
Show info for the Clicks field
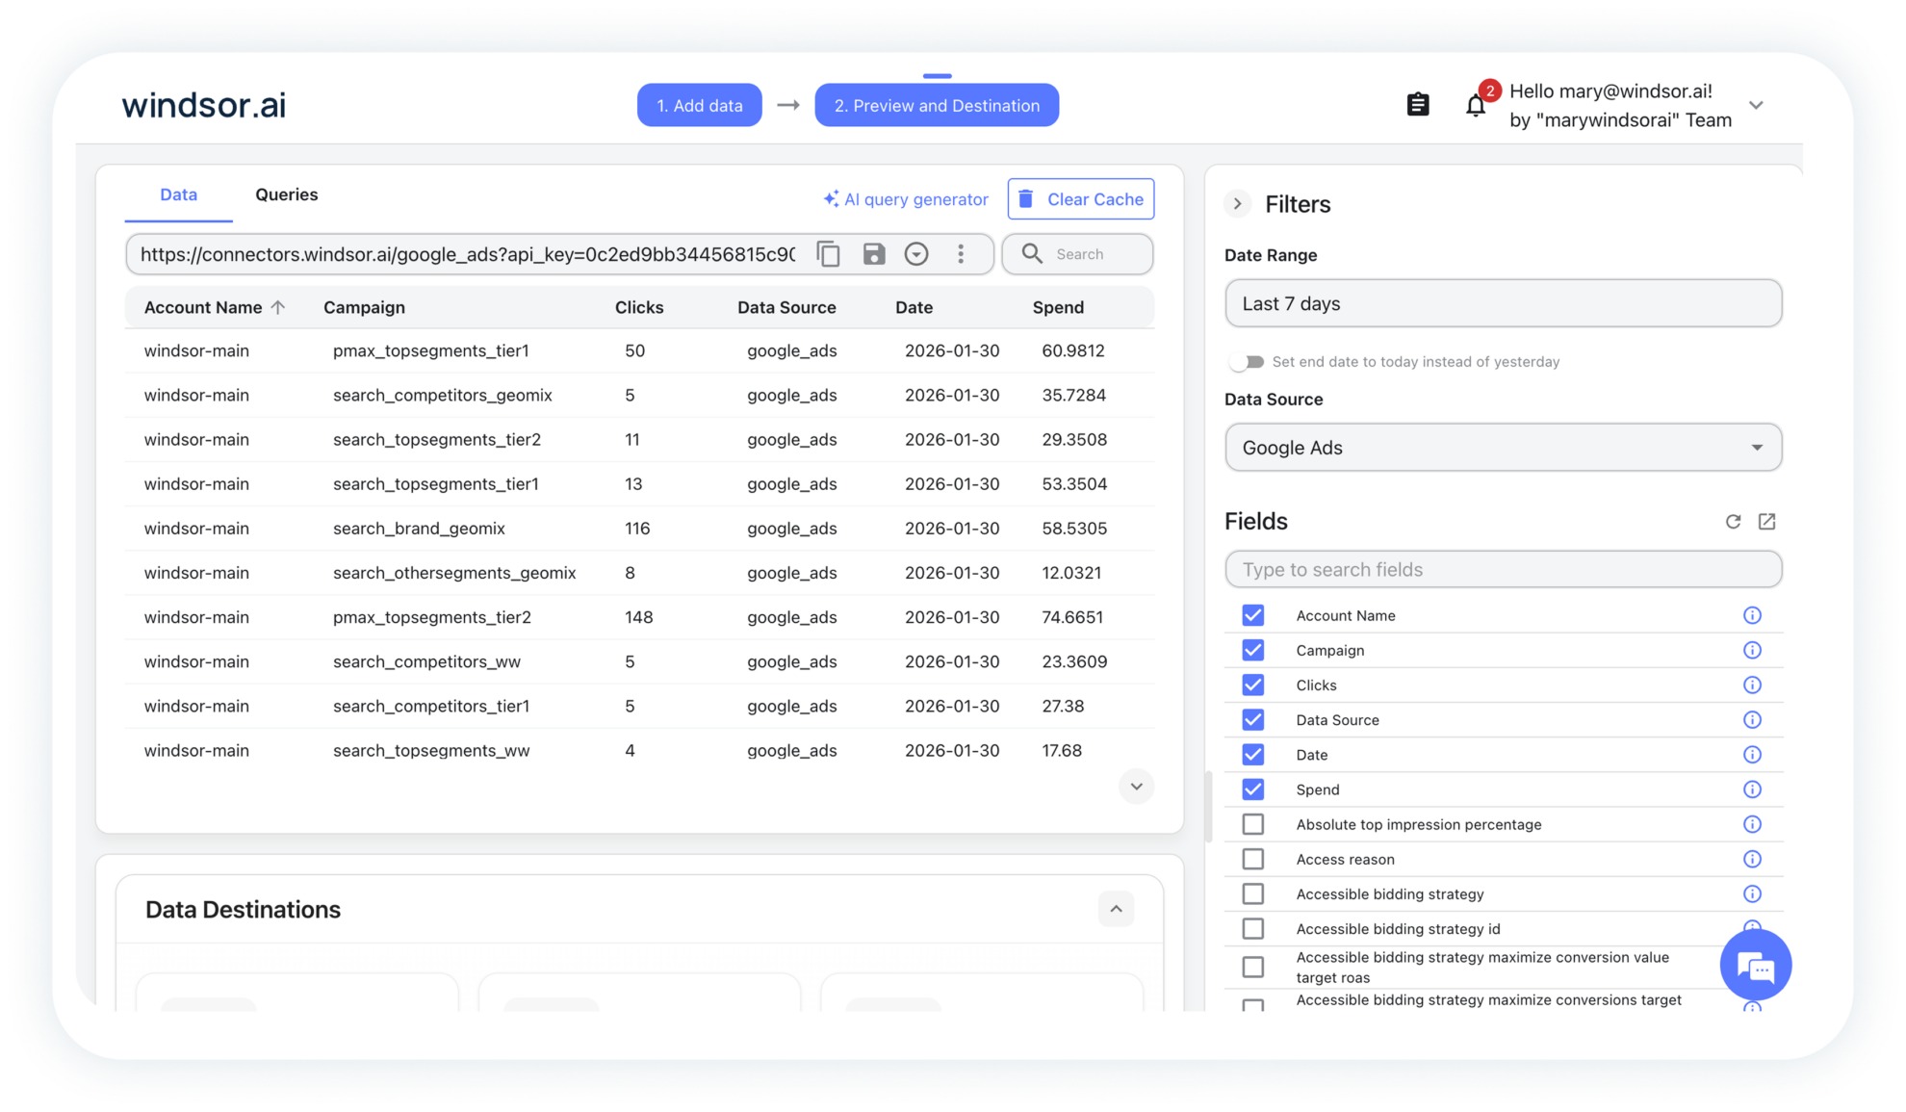(1752, 685)
